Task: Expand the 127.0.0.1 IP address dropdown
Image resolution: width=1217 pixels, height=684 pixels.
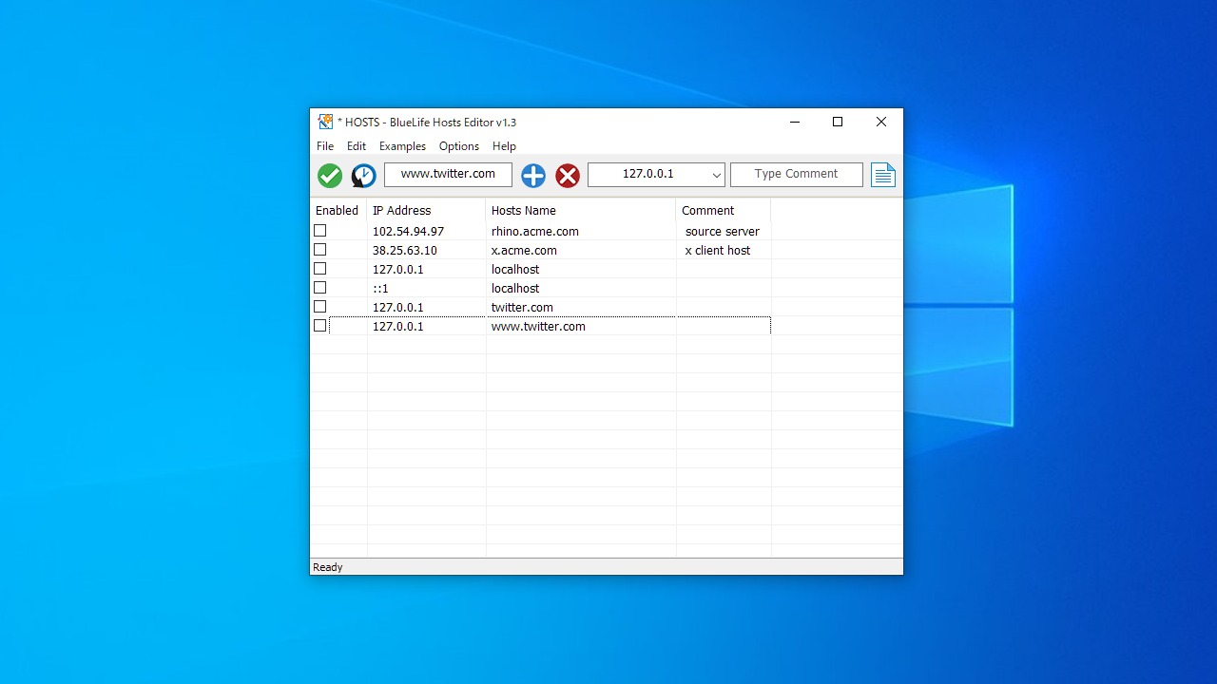Action: click(x=716, y=175)
